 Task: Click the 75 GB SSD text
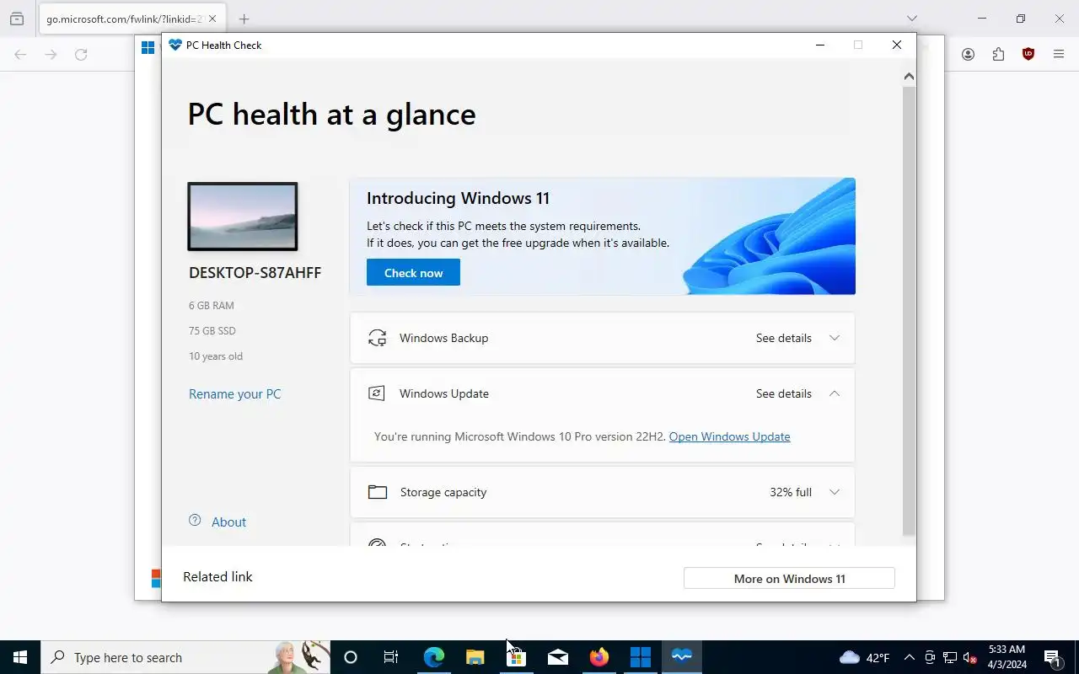coord(212,330)
